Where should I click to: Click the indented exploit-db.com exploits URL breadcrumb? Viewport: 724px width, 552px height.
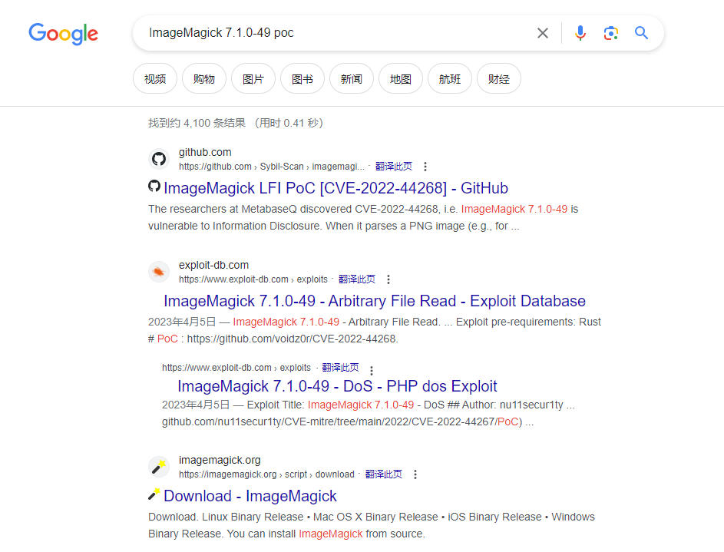click(236, 368)
